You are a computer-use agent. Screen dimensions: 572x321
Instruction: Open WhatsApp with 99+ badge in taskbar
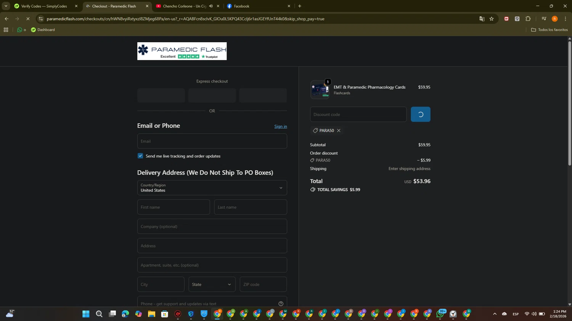(x=440, y=314)
